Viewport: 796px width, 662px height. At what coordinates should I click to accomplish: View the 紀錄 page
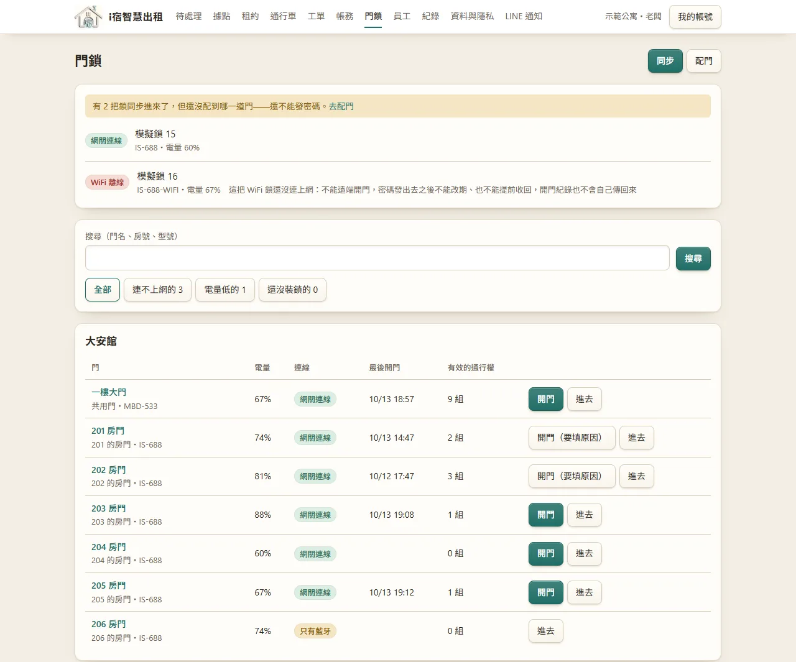point(430,16)
